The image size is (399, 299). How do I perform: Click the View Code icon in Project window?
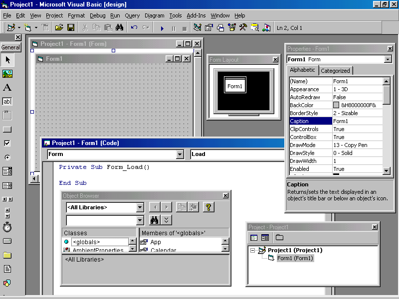pyautogui.click(x=254, y=238)
